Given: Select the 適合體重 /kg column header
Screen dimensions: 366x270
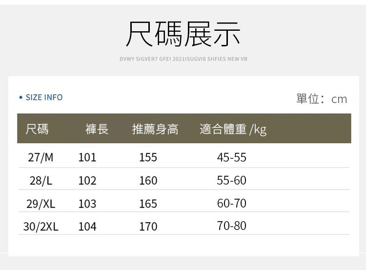Looking at the screenshot, I should 233,129.
